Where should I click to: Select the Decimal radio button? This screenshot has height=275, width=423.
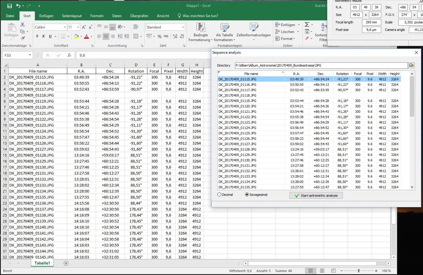[x=219, y=195]
